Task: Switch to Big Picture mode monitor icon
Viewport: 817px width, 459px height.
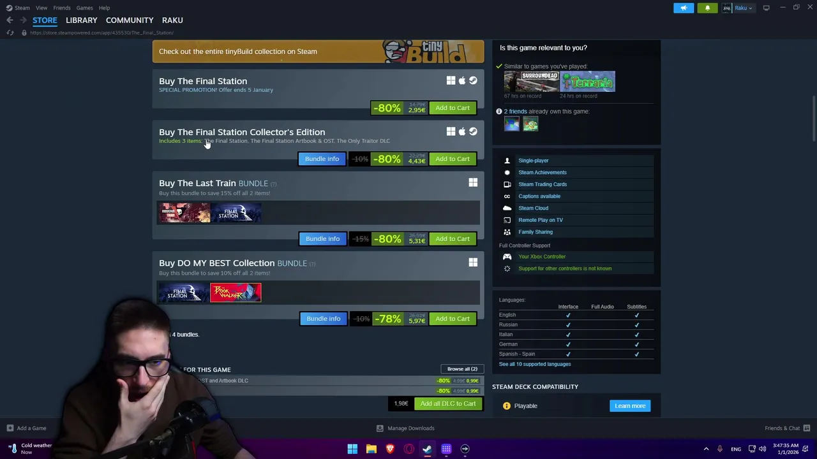Action: (766, 8)
